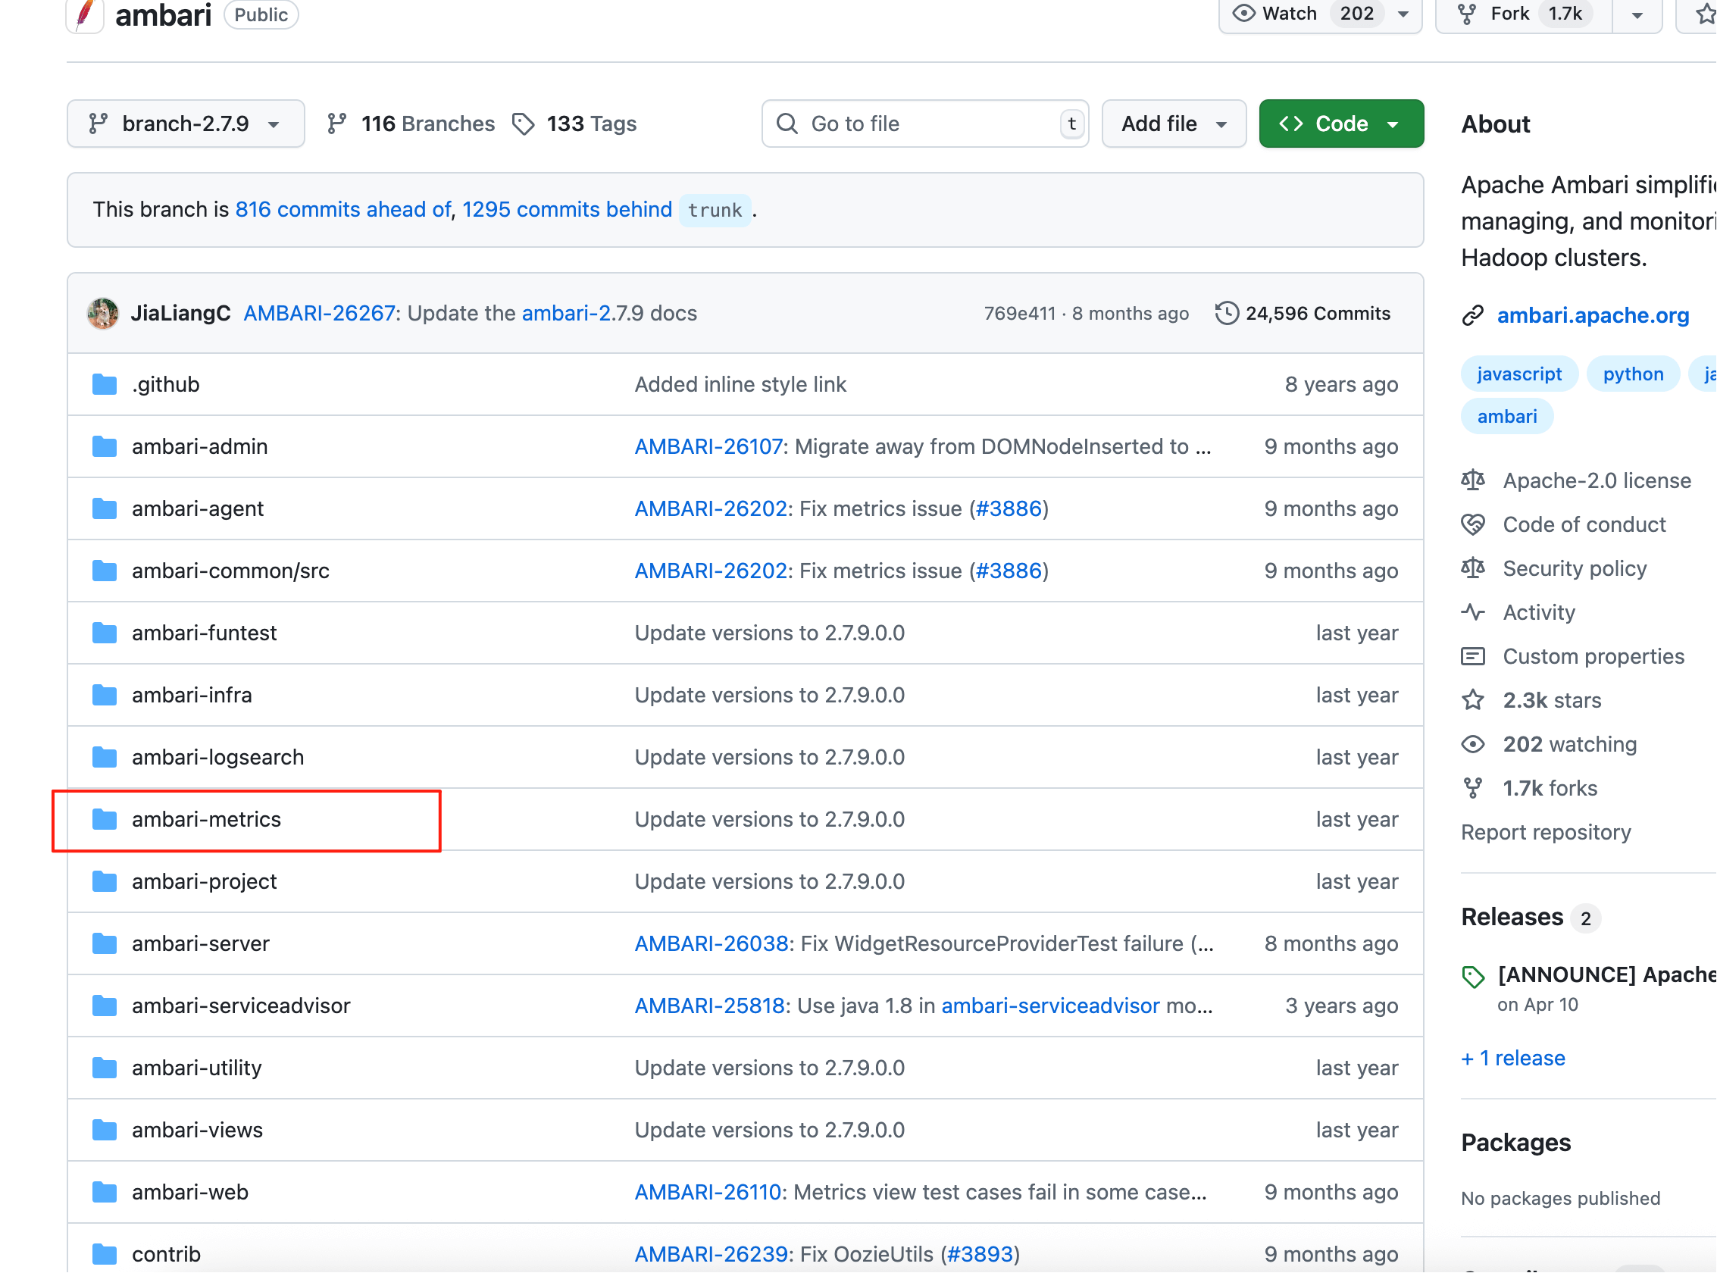Click the Fork button icon

pos(1468,14)
